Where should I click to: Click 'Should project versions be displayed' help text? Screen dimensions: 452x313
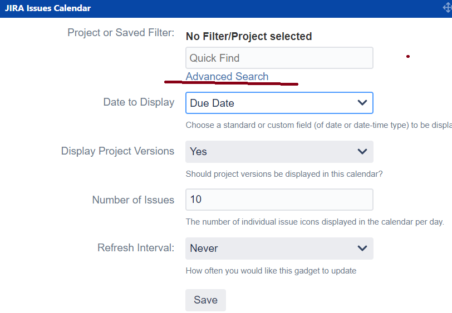284,174
